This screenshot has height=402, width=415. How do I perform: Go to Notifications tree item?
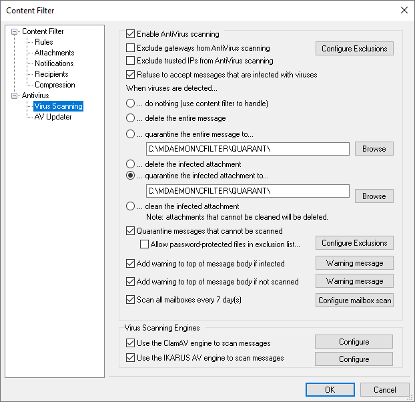click(54, 63)
